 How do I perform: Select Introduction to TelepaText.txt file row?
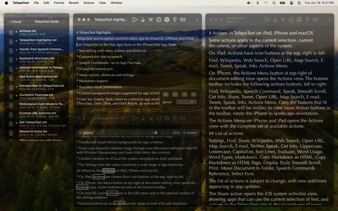(37, 87)
